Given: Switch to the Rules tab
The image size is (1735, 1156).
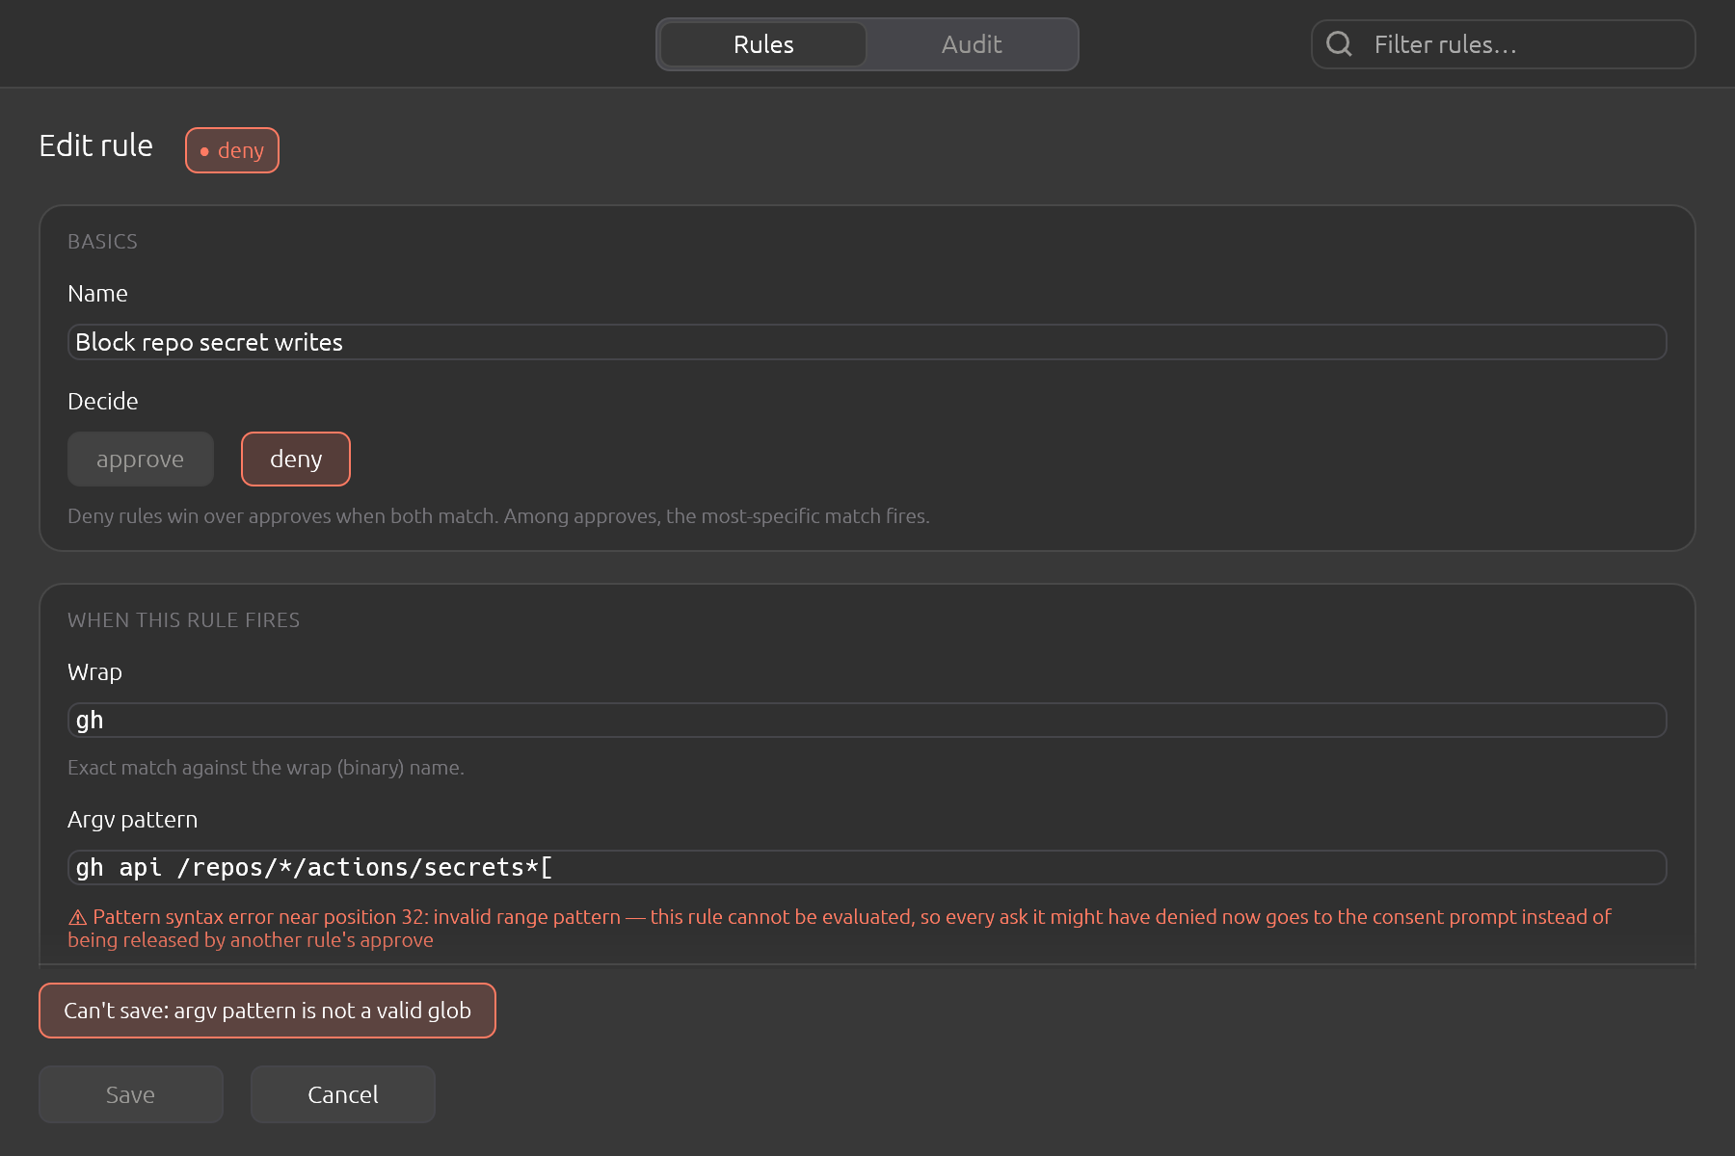Looking at the screenshot, I should (763, 44).
